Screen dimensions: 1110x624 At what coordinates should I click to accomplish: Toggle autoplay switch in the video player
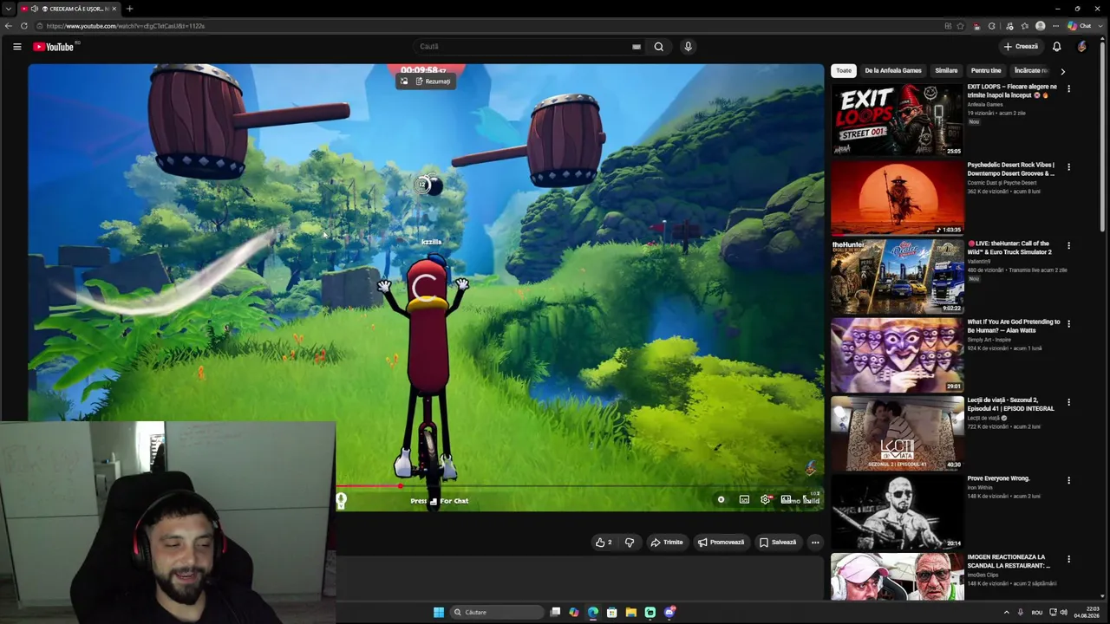coord(721,500)
